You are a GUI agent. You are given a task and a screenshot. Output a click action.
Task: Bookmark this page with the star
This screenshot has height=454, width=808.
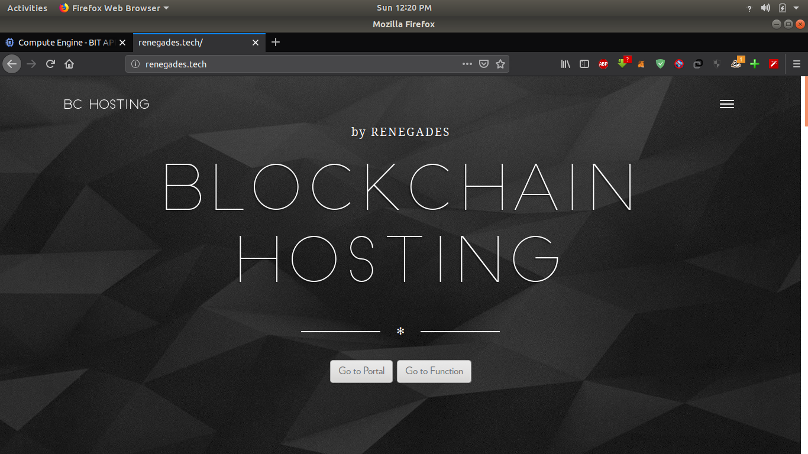point(500,64)
